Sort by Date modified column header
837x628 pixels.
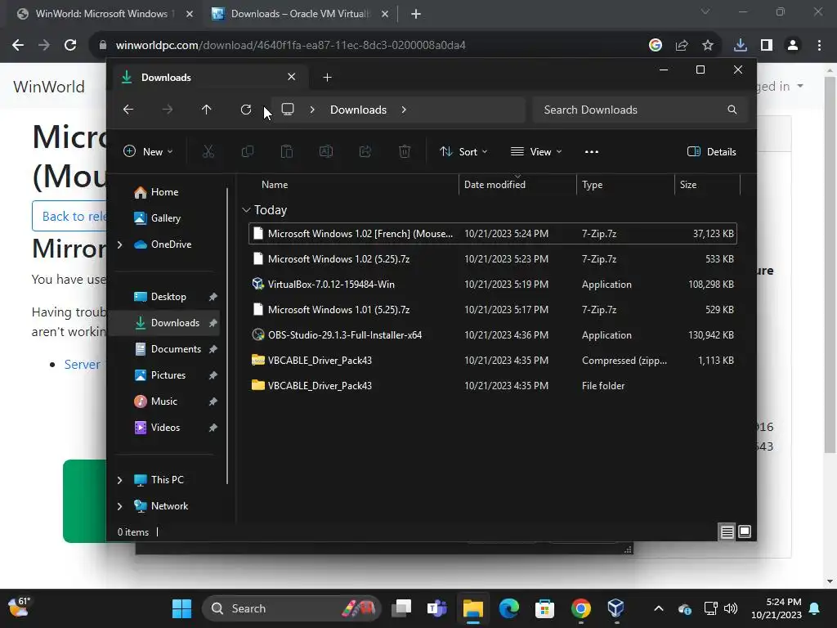(495, 185)
